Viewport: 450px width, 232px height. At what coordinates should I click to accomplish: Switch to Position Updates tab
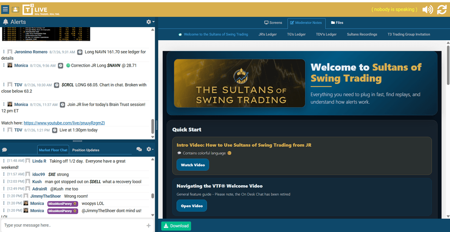[86, 150]
